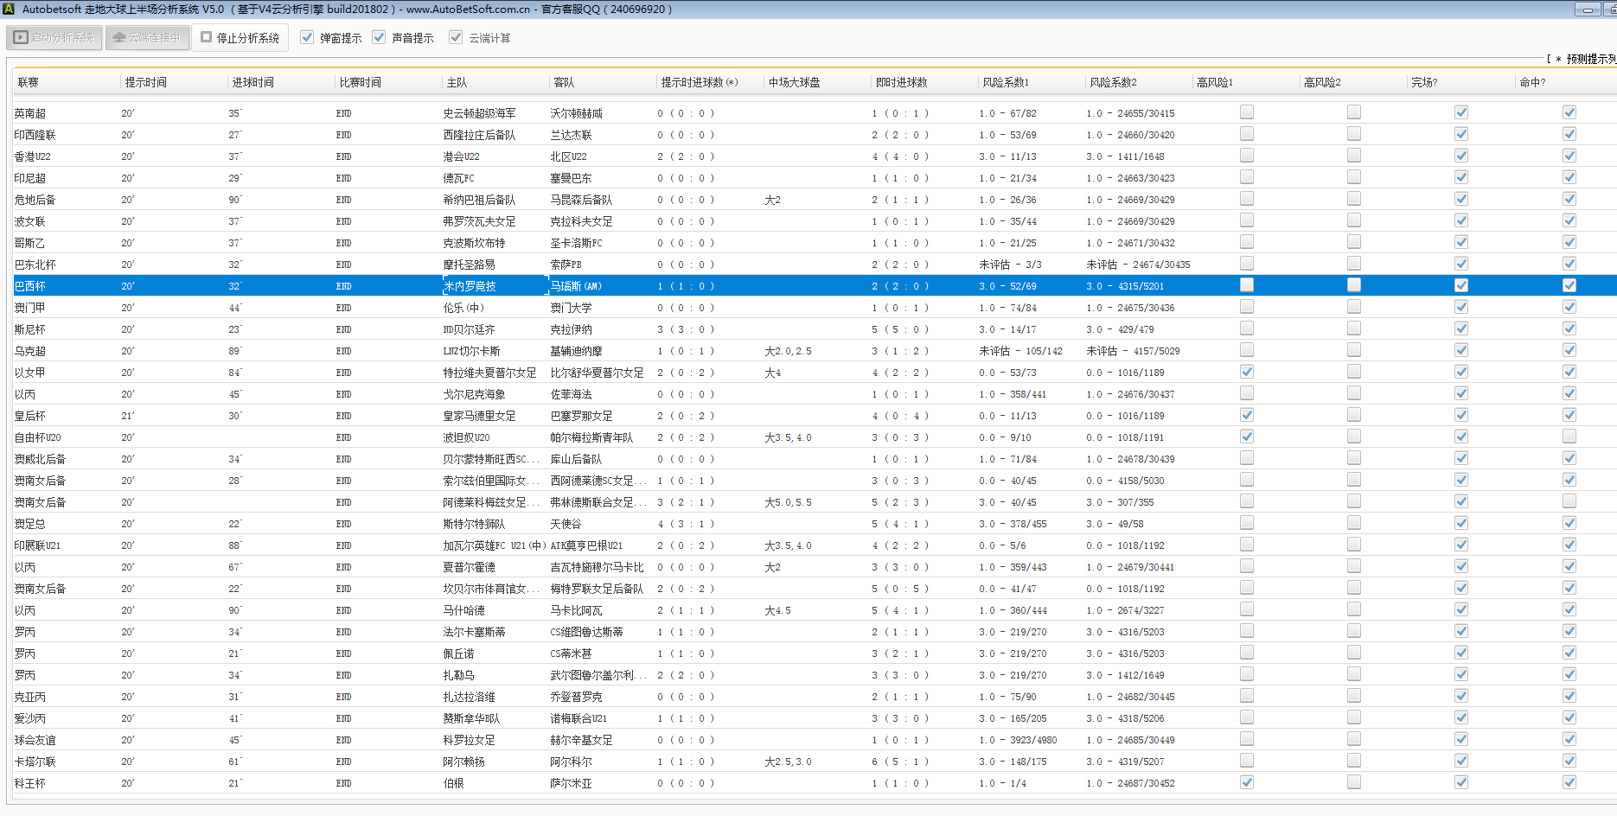1617x816 pixels.
Task: Sort by the 联赛 column header
Action: click(29, 83)
